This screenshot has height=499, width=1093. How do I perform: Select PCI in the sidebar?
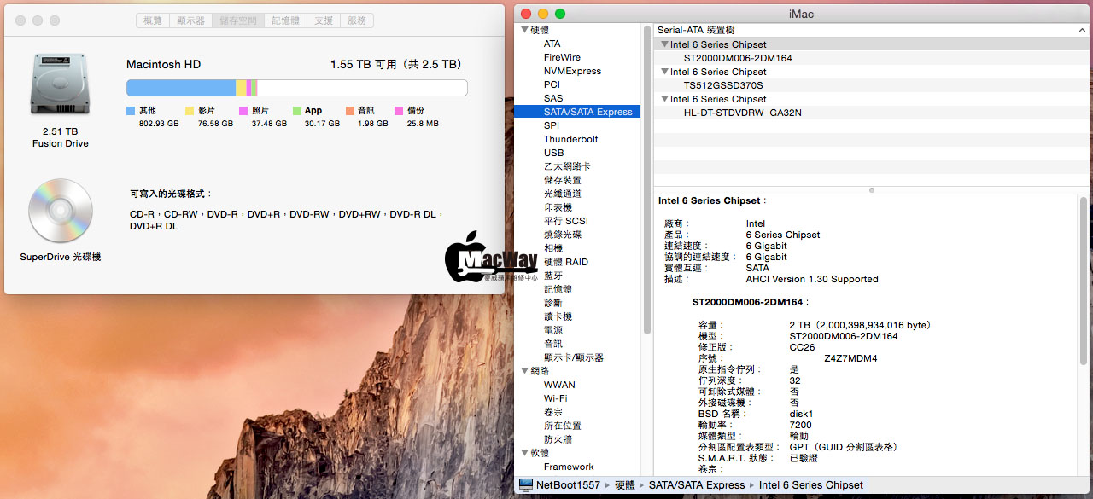click(x=552, y=84)
